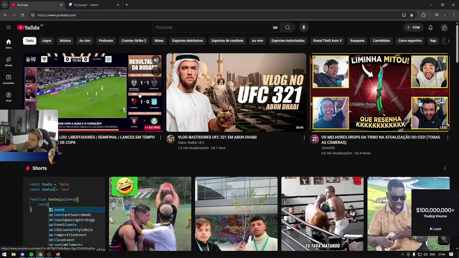Open Inscrições in the left sidebar

(x=9, y=79)
